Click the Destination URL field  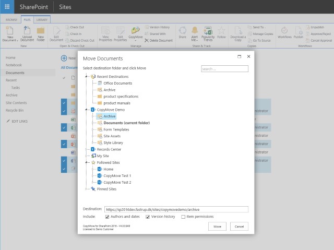coord(176,209)
